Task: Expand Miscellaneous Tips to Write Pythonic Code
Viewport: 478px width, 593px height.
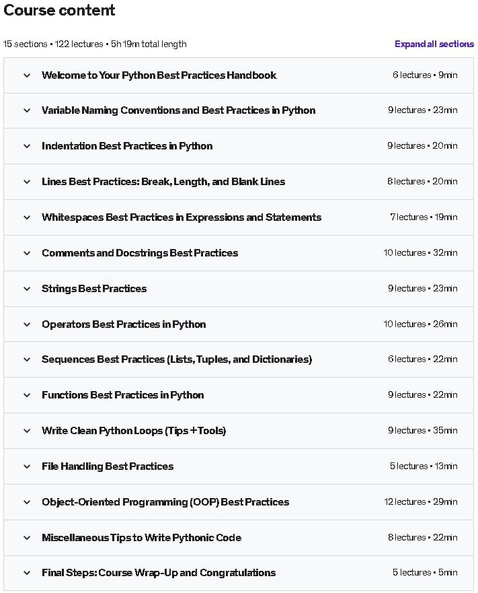Action: click(141, 538)
